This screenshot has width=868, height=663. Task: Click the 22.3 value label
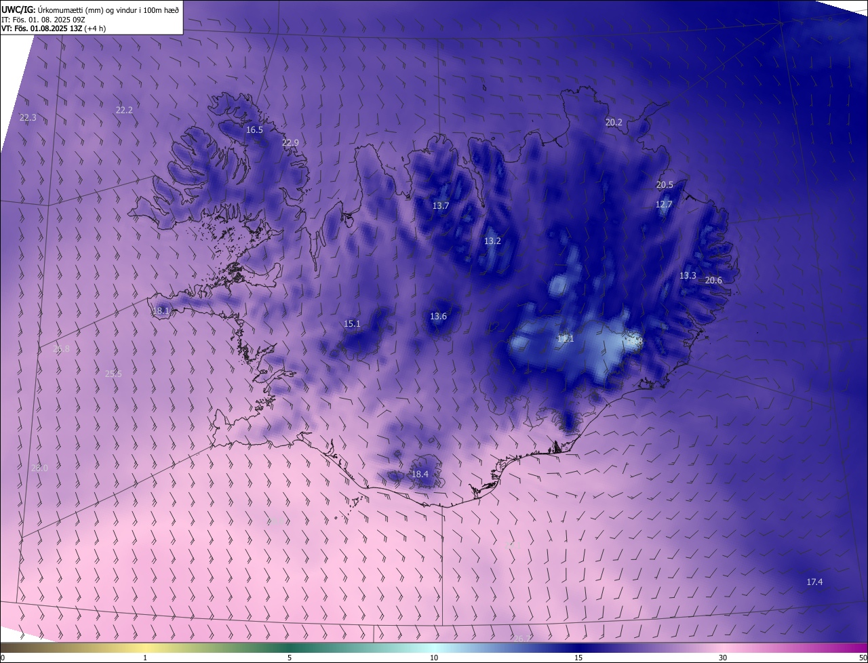(28, 117)
